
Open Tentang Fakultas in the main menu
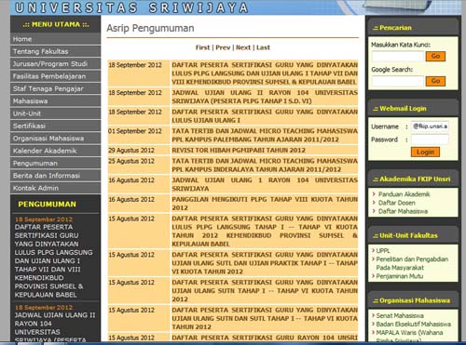coord(55,51)
